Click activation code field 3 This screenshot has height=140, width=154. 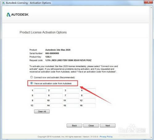point(73,90)
